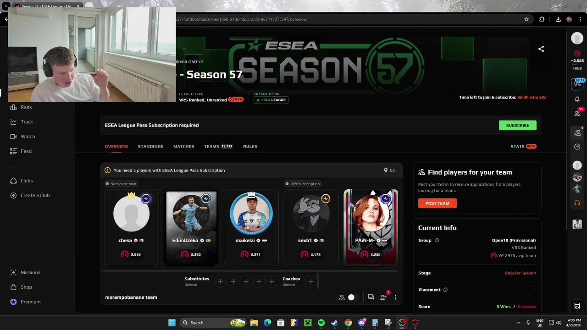Click Gift Subscription above sexh1
Screen dimensions: 587x330
pyautogui.click(x=302, y=184)
